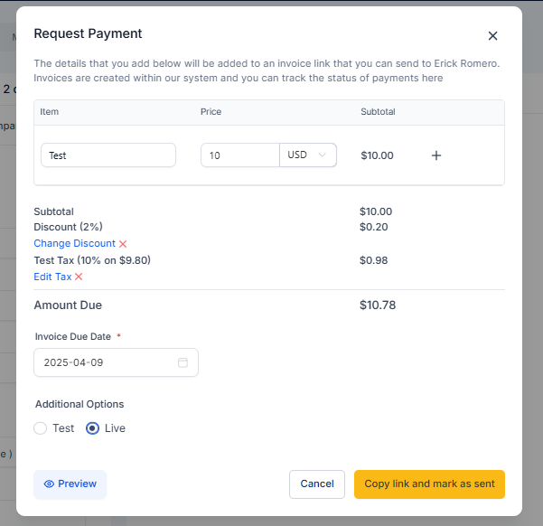This screenshot has height=526, width=543.
Task: Remove the discount with red X icon
Action: coord(123,244)
